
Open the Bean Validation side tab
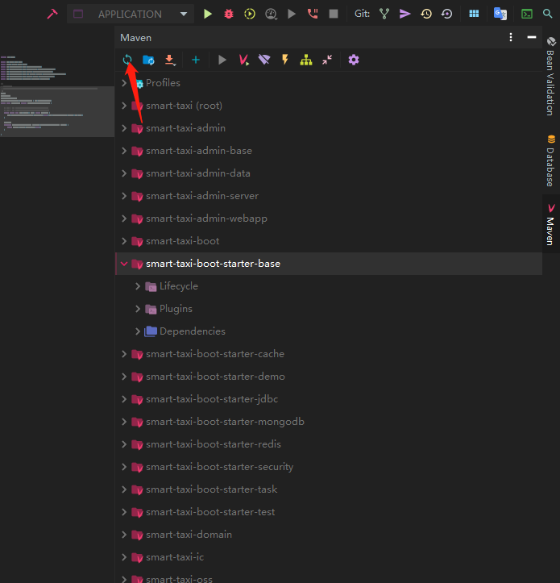(x=551, y=77)
